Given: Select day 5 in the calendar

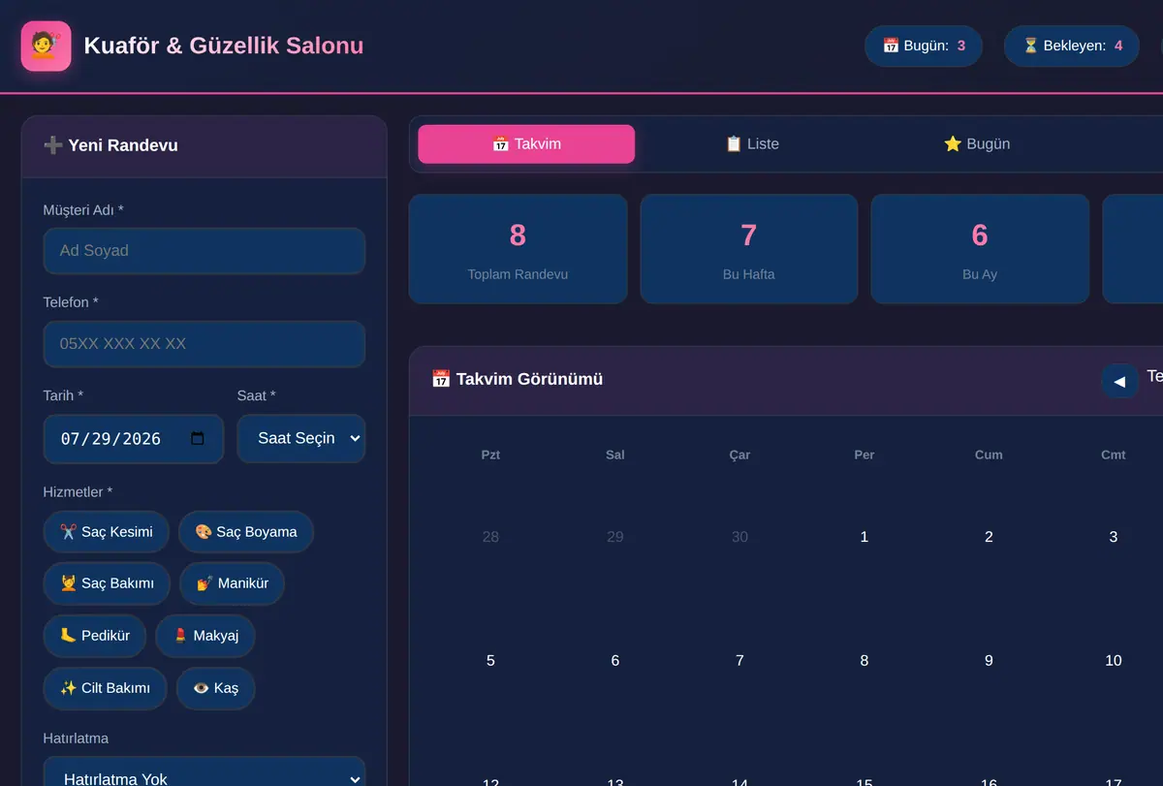Looking at the screenshot, I should pos(490,661).
